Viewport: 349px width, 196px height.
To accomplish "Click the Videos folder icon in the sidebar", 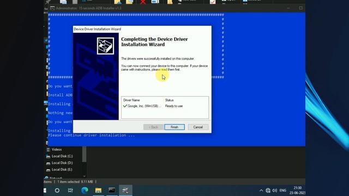I will pos(49,150).
